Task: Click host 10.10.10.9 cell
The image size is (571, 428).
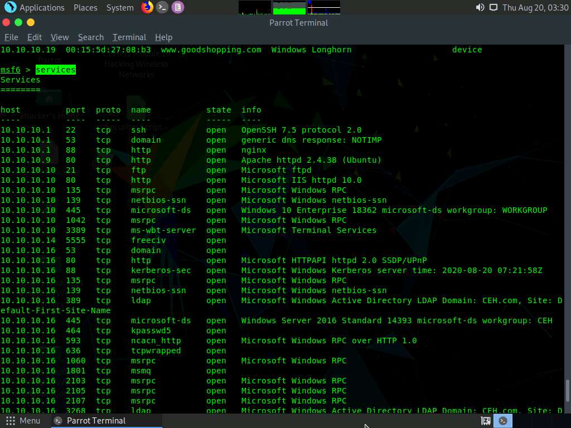Action: click(26, 160)
